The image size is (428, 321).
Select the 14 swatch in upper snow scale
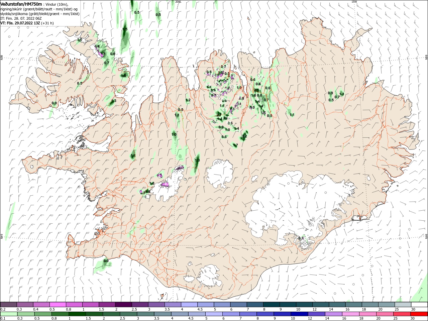tap(337, 305)
